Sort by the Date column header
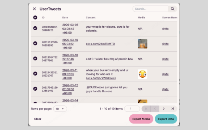The image size is (208, 130). coord(65,18)
